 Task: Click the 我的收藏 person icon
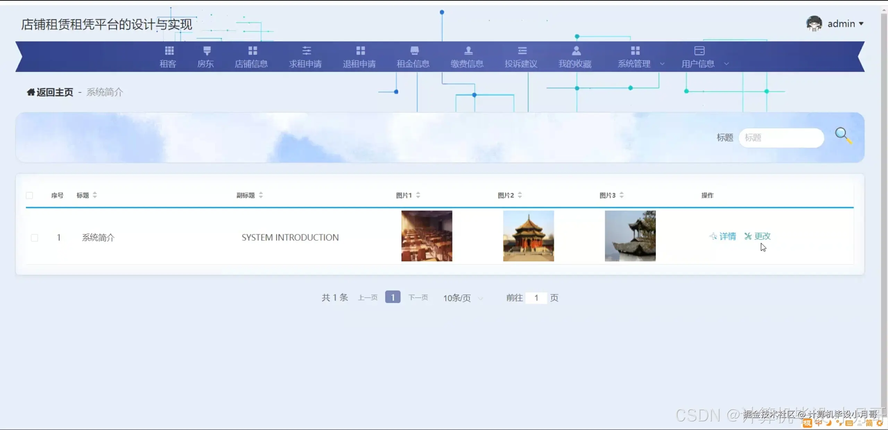point(576,51)
